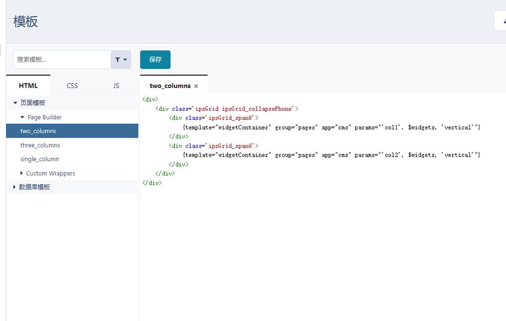The height and width of the screenshot is (321, 506).
Task: Select the 数据库模板 tree label
Action: [35, 187]
